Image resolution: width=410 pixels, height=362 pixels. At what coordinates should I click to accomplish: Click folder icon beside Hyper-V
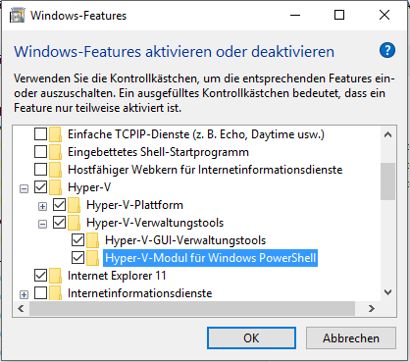coord(55,187)
